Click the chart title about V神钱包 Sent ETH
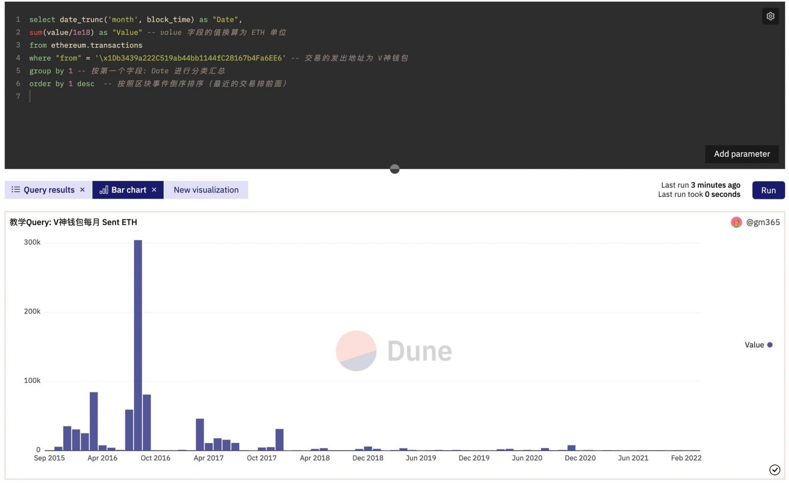The image size is (789, 483). (72, 222)
